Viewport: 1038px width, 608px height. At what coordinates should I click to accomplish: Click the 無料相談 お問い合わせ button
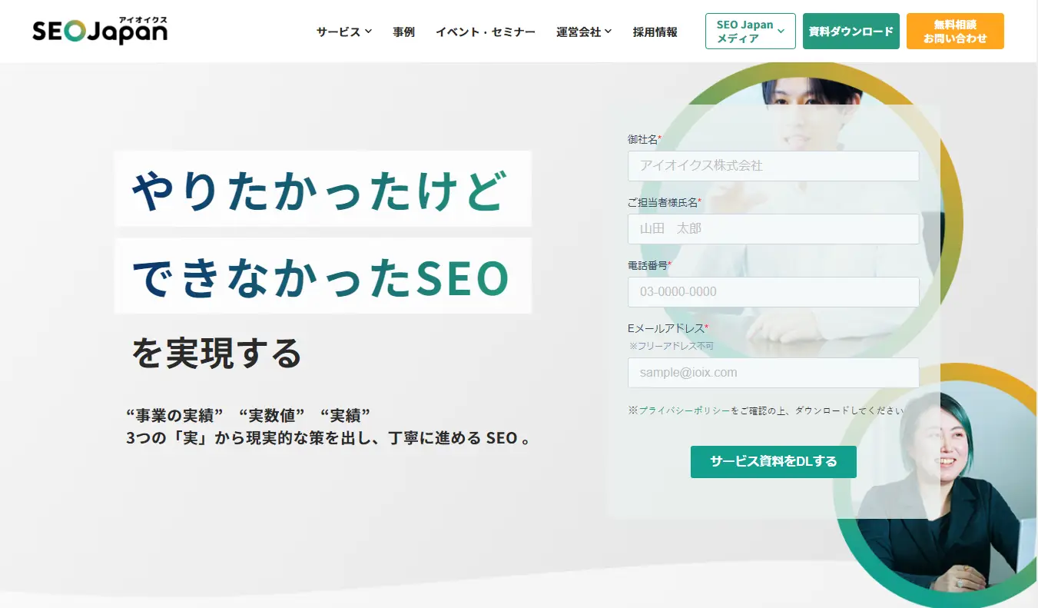click(x=955, y=31)
